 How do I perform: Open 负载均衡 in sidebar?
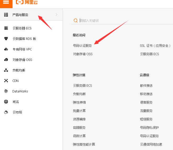coord(19,70)
